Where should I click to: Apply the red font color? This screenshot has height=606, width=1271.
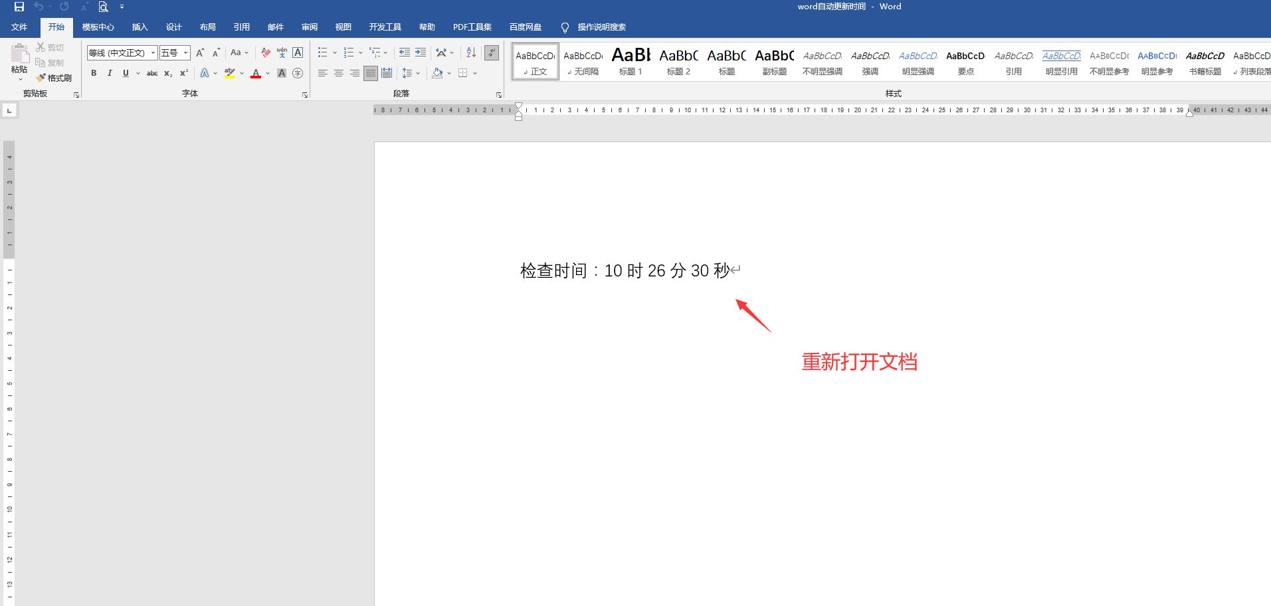256,73
